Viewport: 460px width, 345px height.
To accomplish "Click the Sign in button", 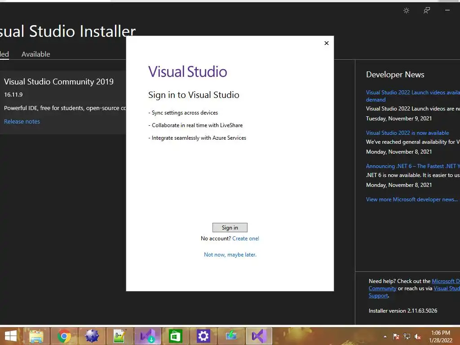I will 230,227.
